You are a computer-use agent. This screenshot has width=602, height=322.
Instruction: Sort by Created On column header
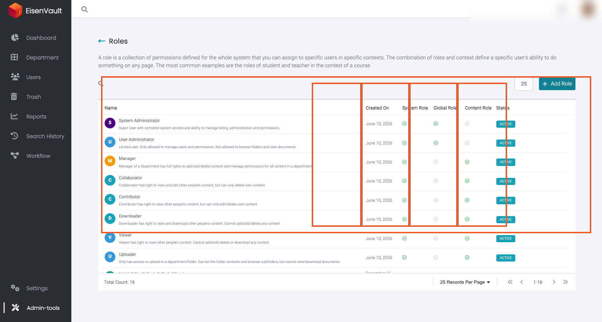(x=377, y=108)
